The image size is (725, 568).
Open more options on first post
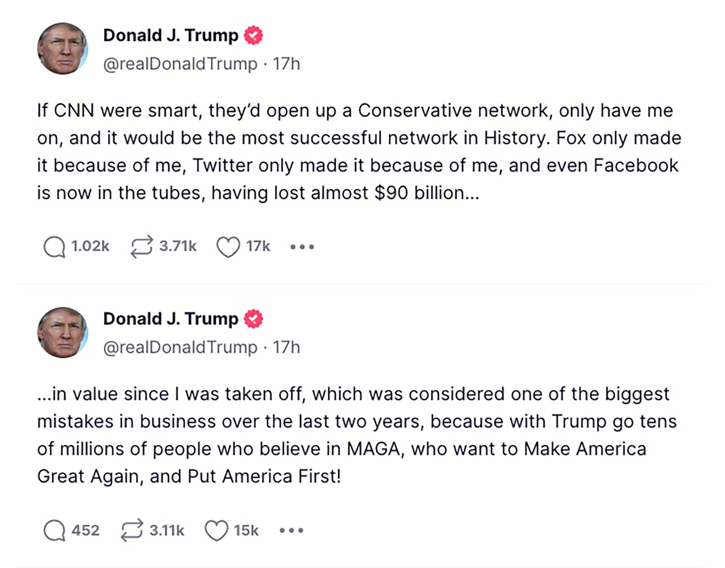tap(302, 247)
